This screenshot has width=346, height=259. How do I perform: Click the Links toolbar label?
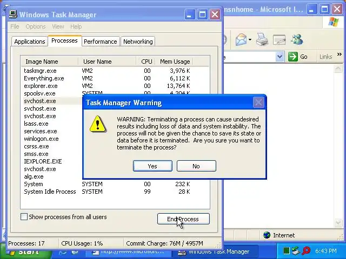[325, 57]
